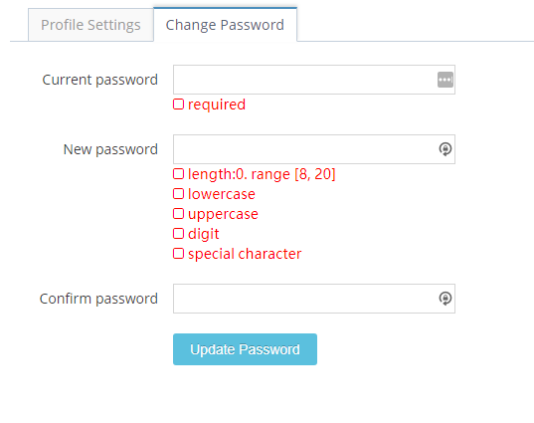Click password manager icon in Current password field

click(x=445, y=80)
